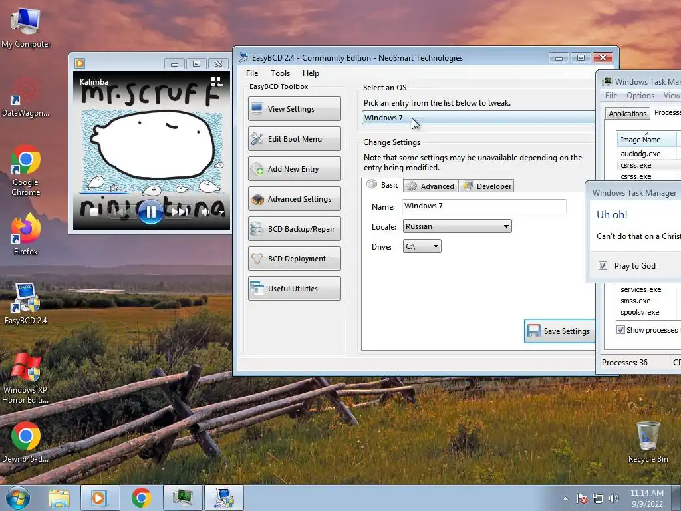Open the Recycle Bin
The image size is (681, 511).
click(x=648, y=442)
